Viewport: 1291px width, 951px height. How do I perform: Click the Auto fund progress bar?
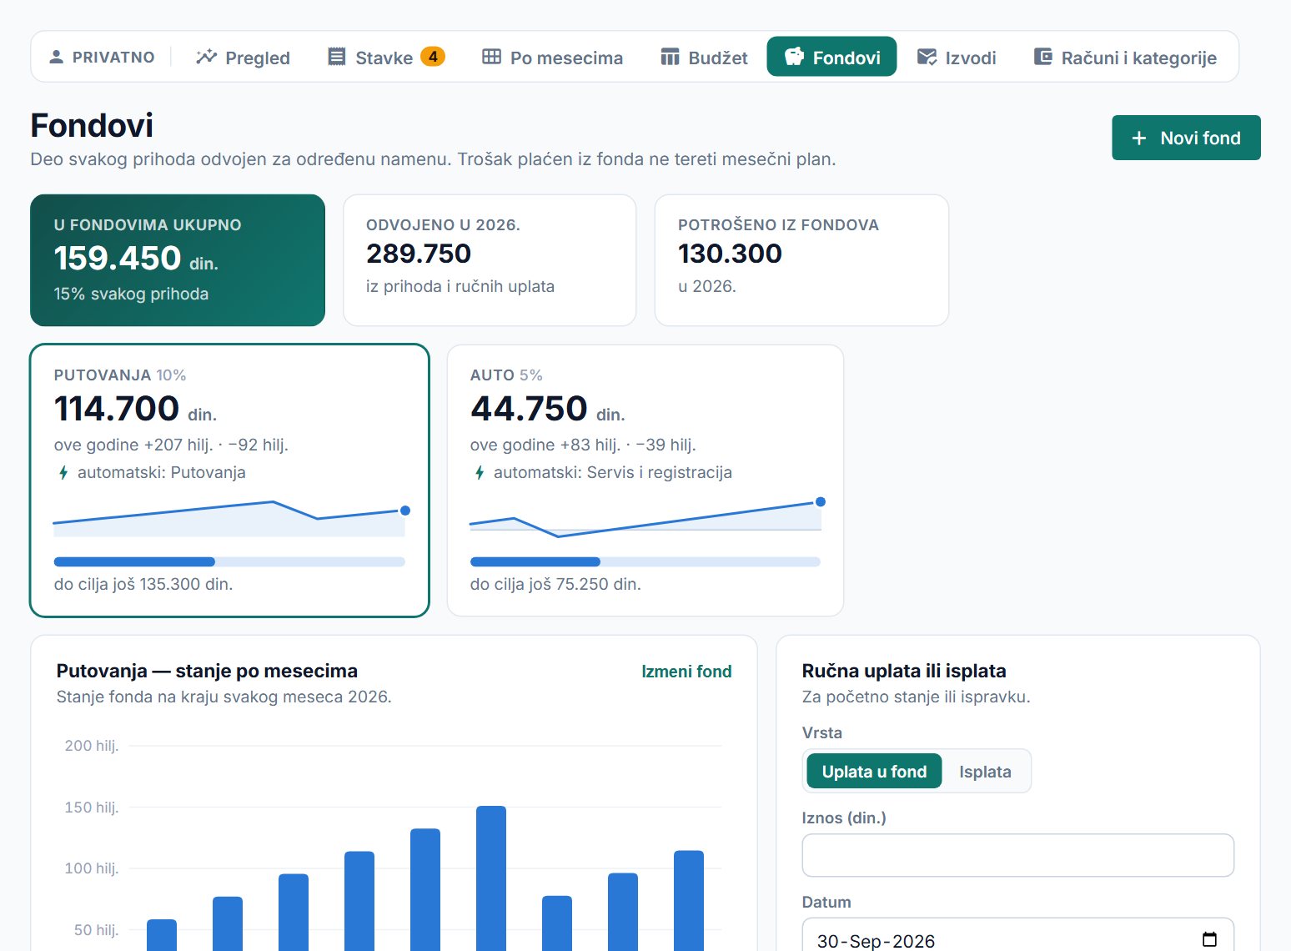pos(645,561)
